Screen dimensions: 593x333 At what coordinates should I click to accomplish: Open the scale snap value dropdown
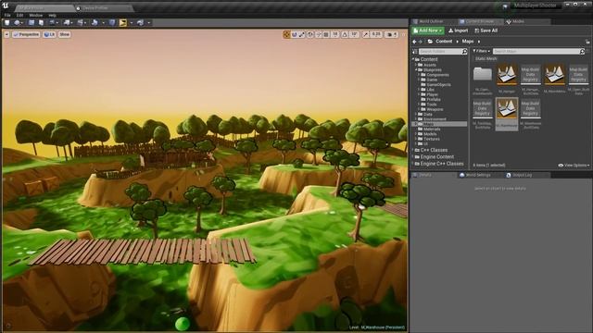376,34
